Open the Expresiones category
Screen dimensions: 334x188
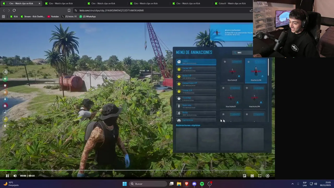coord(196,120)
